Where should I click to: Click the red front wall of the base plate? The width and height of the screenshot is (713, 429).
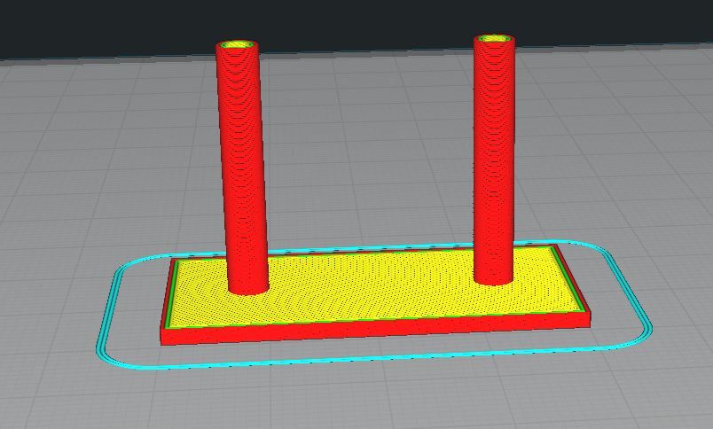pyautogui.click(x=376, y=329)
